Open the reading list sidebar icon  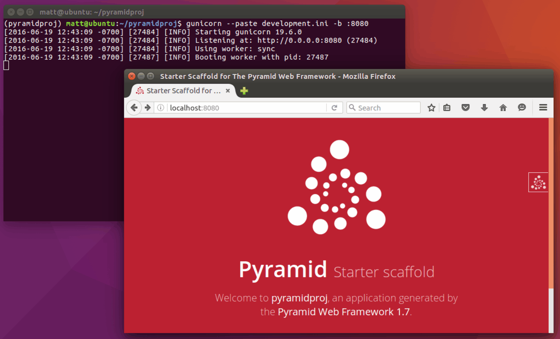coord(447,107)
